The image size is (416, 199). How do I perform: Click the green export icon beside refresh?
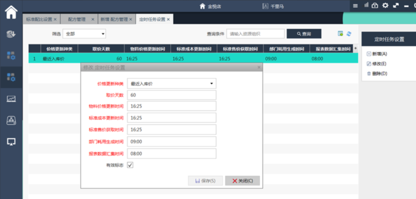[x=340, y=34]
